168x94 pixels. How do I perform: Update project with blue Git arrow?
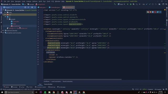pos(147,4)
